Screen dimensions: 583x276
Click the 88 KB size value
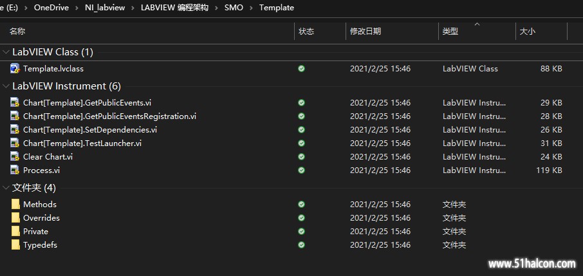point(551,68)
